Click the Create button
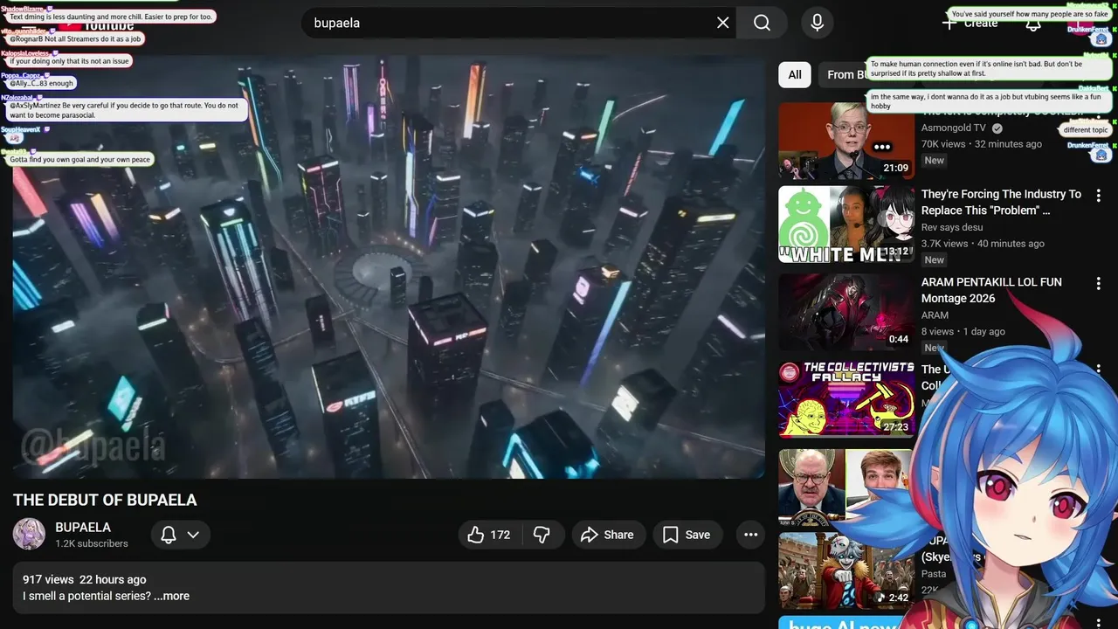1118x629 pixels. point(970,23)
